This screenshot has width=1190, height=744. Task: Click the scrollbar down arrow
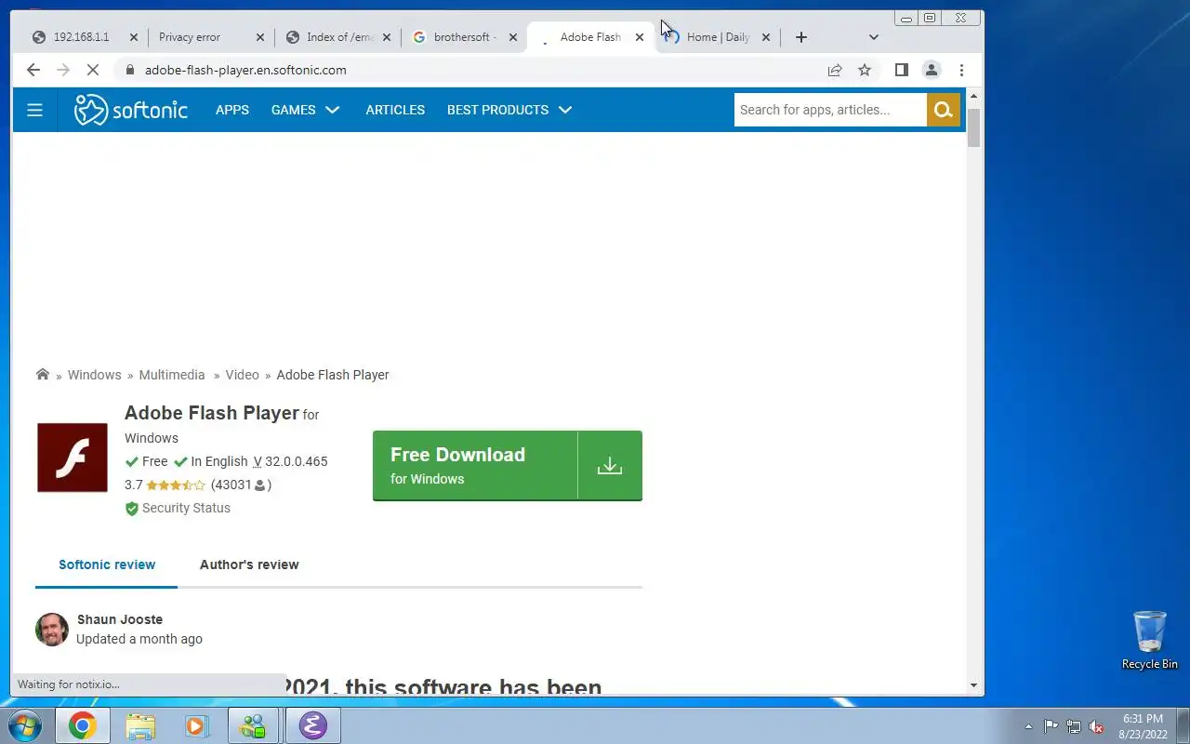(974, 685)
